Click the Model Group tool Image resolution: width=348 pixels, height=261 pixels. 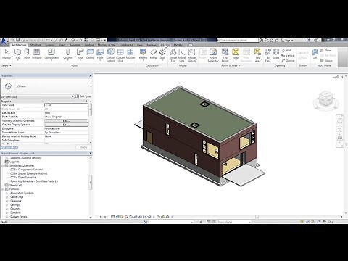coord(192,55)
